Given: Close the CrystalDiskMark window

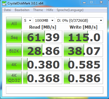Looking at the screenshot, I should [101, 2].
